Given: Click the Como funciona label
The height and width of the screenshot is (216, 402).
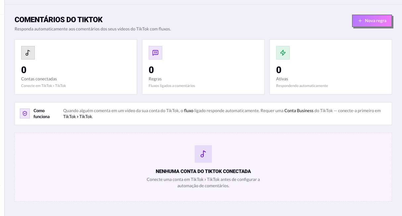Looking at the screenshot, I should [x=42, y=113].
